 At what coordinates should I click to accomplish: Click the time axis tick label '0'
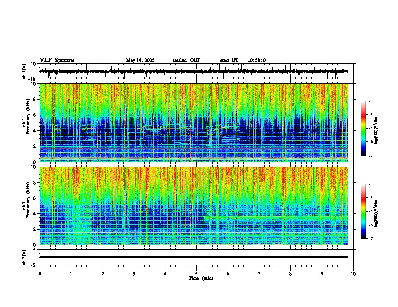(x=40, y=274)
